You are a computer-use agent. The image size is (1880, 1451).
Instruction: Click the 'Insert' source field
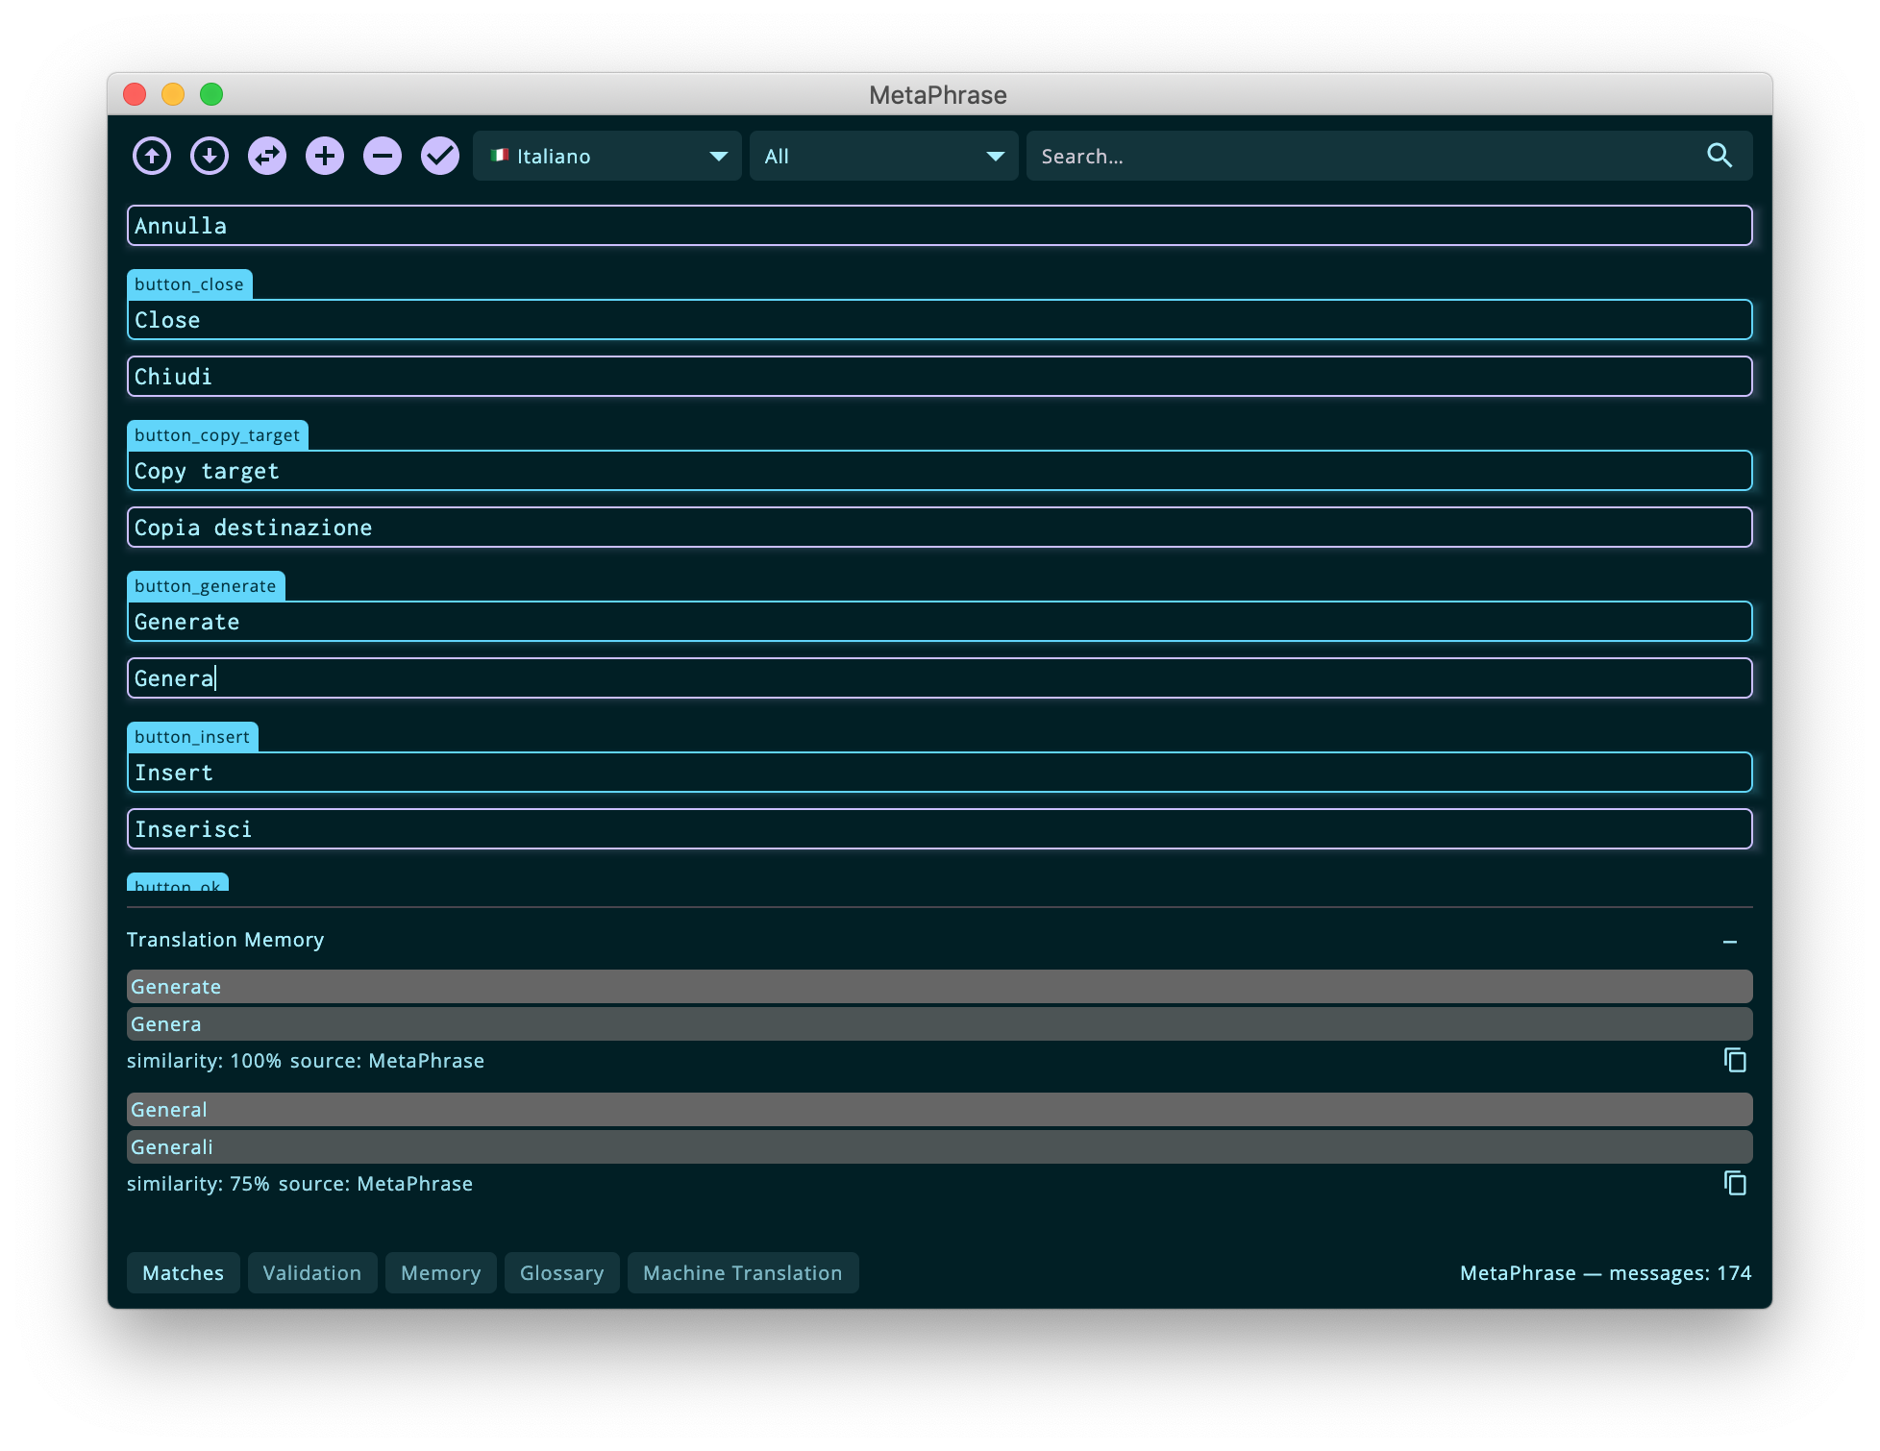pyautogui.click(x=940, y=773)
